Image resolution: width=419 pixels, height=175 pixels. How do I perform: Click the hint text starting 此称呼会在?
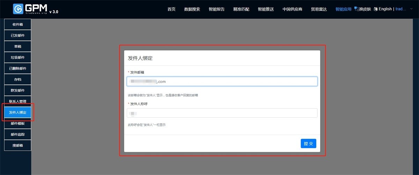(147, 125)
